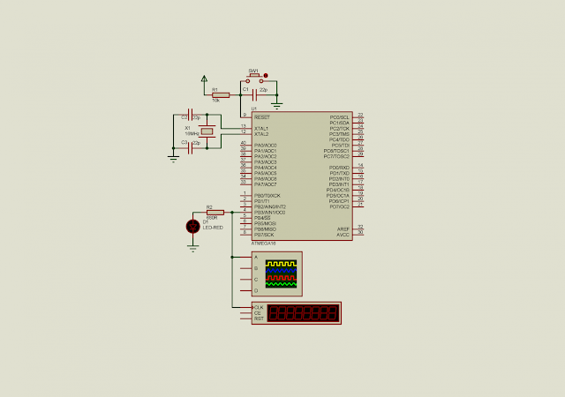Select resistor R1 10k
This screenshot has width=565, height=397.
(x=221, y=95)
